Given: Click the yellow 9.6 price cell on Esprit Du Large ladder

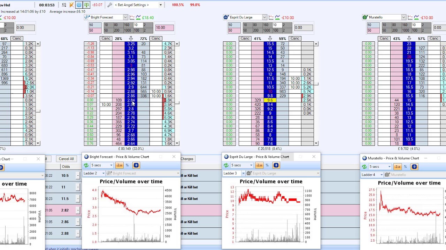Looking at the screenshot, I should (x=270, y=100).
